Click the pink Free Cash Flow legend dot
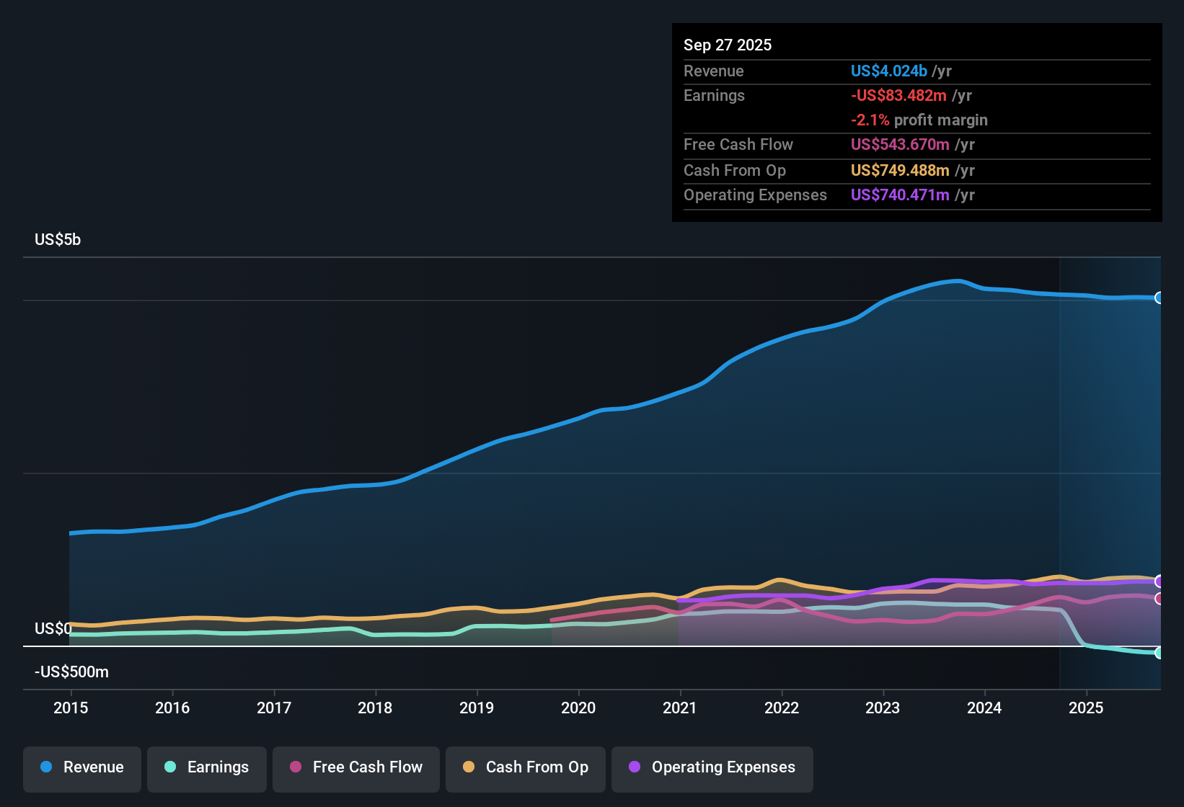This screenshot has width=1184, height=807. (x=295, y=767)
